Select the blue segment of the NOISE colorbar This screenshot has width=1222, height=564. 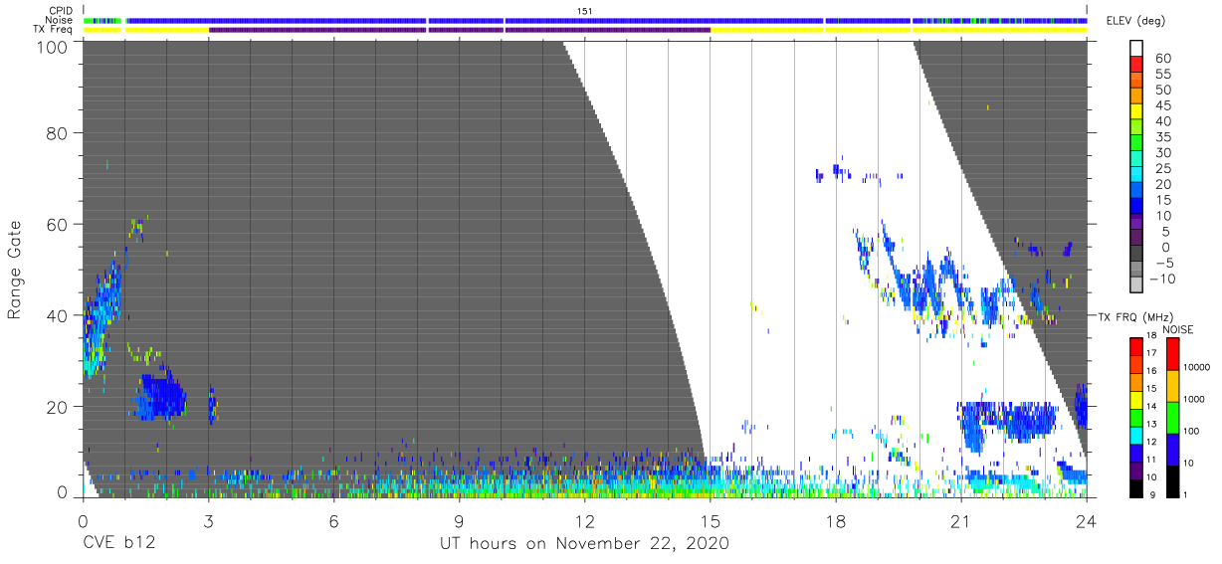[x=1174, y=449]
